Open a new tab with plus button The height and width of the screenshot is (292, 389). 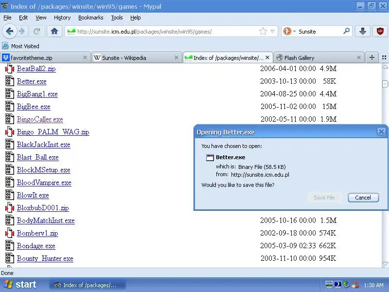[371, 57]
